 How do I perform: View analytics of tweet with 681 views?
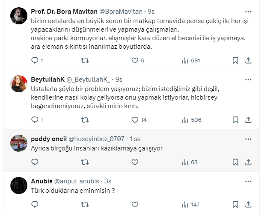[185, 61]
